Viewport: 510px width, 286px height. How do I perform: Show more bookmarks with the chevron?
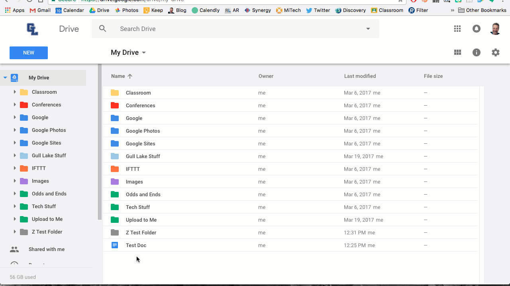452,10
